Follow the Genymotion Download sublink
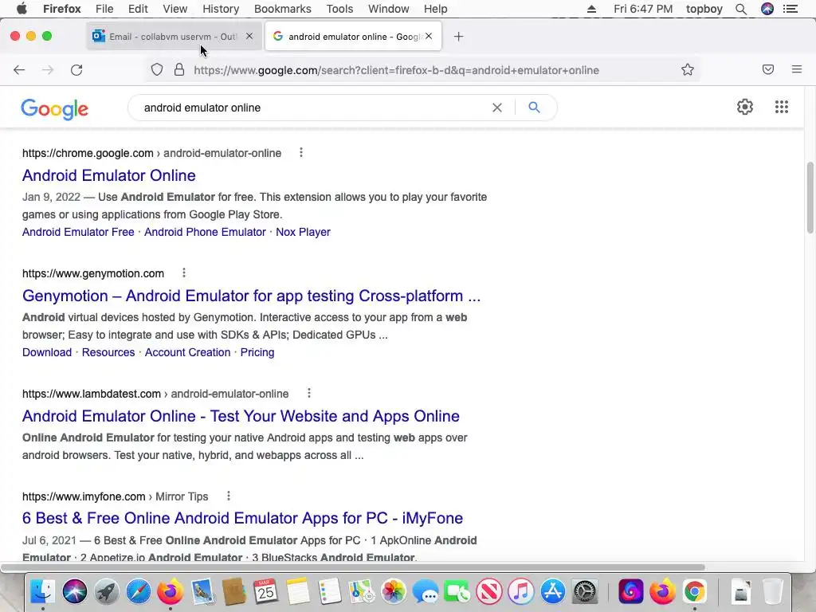Image resolution: width=816 pixels, height=612 pixels. [x=47, y=352]
